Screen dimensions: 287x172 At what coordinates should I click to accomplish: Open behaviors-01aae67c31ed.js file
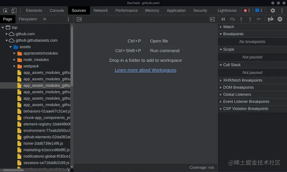tap(35, 111)
